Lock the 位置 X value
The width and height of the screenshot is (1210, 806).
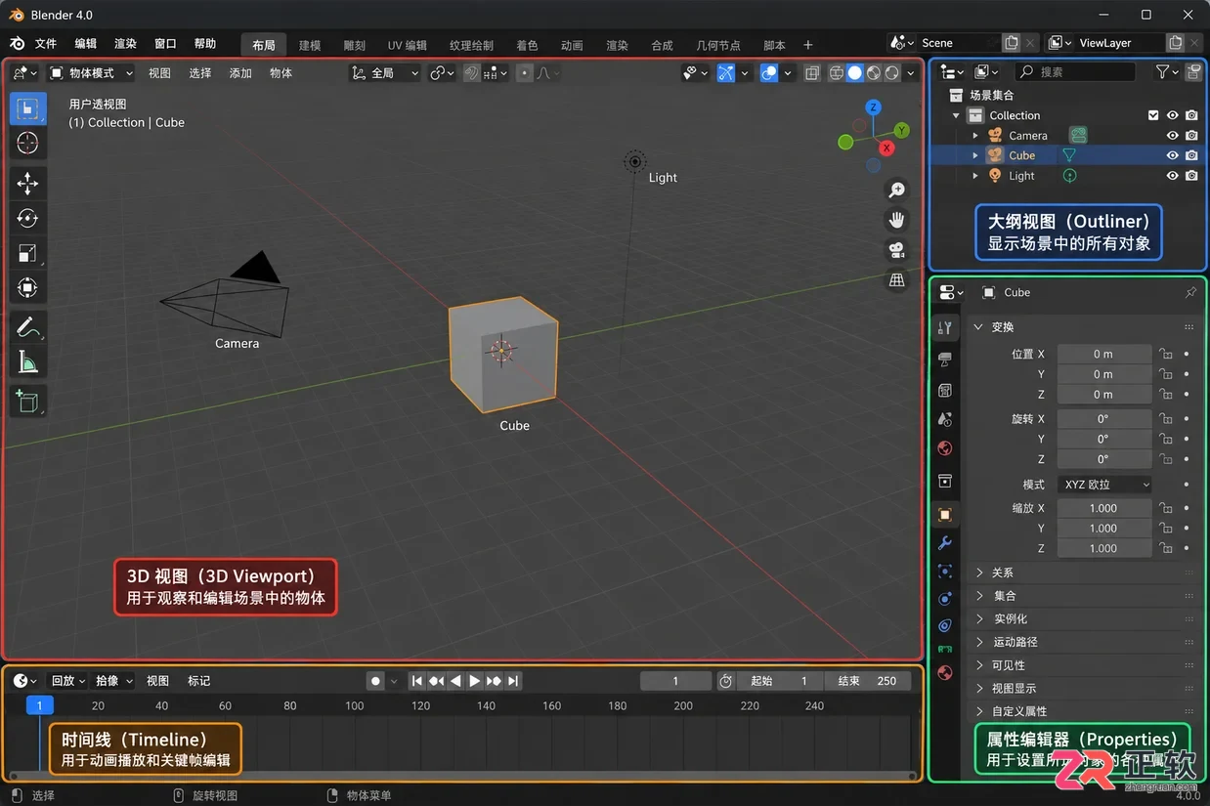tap(1165, 354)
